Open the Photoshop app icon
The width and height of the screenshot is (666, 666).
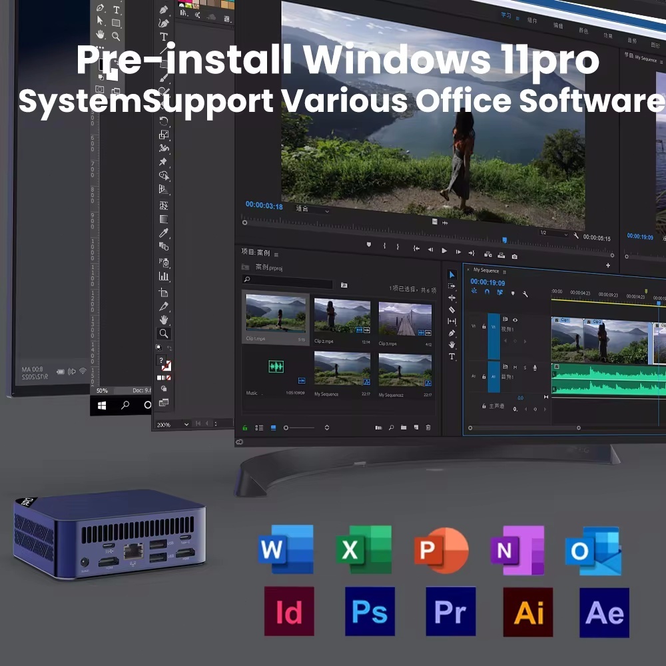coord(370,611)
